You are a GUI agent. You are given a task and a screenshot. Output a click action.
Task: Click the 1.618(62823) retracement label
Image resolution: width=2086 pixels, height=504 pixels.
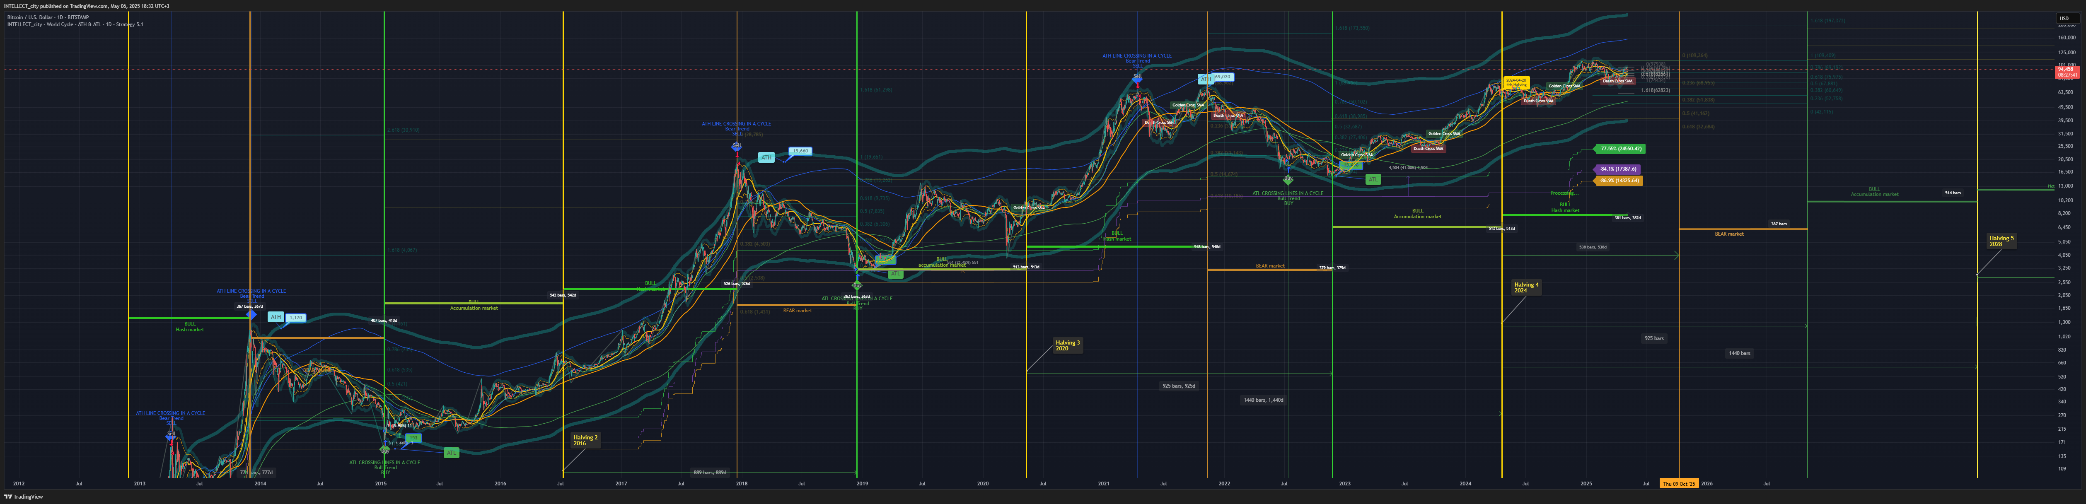point(1655,91)
